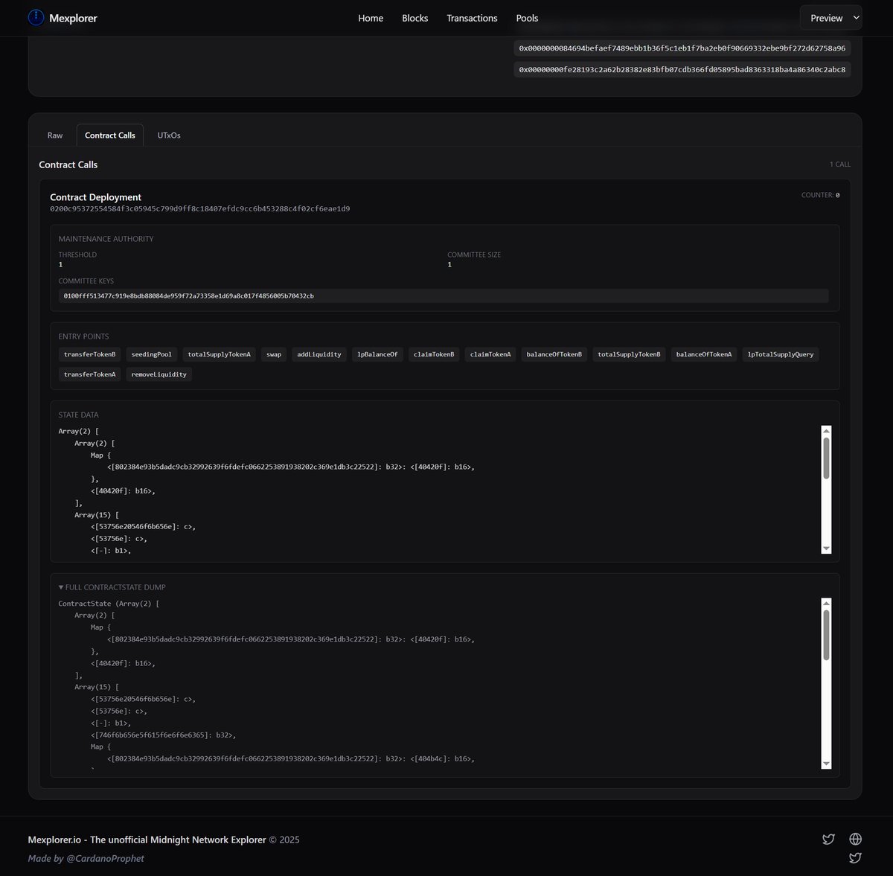The image size is (893, 876).
Task: Click the claimTokenA entry point
Action: pos(490,354)
